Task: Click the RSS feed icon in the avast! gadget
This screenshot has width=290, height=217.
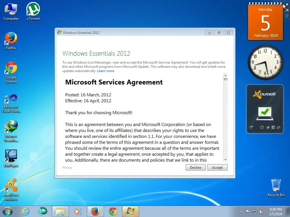Action: pos(279,127)
